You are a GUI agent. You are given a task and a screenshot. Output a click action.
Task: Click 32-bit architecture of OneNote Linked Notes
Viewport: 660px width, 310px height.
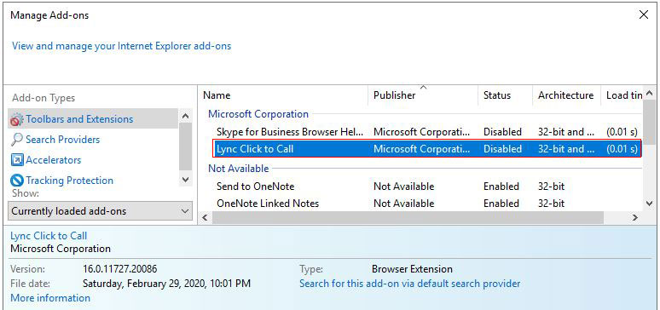pyautogui.click(x=551, y=204)
